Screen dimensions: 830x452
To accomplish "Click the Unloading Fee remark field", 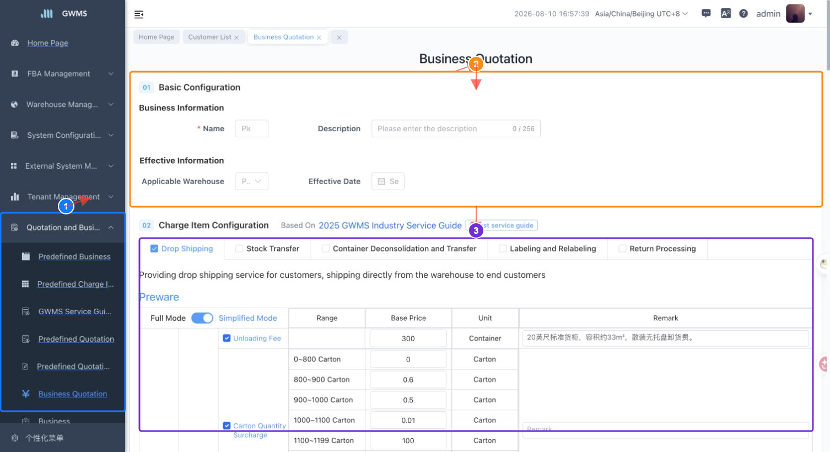I will click(x=666, y=338).
